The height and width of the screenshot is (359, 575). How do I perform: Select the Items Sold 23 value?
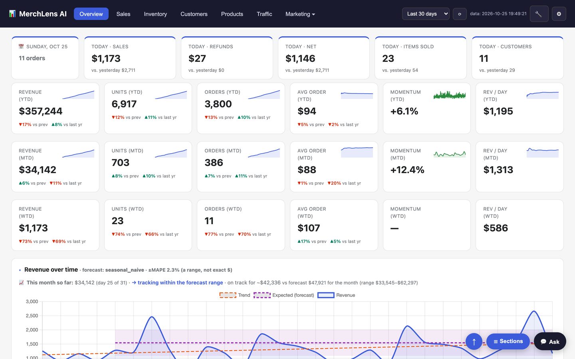pos(388,59)
